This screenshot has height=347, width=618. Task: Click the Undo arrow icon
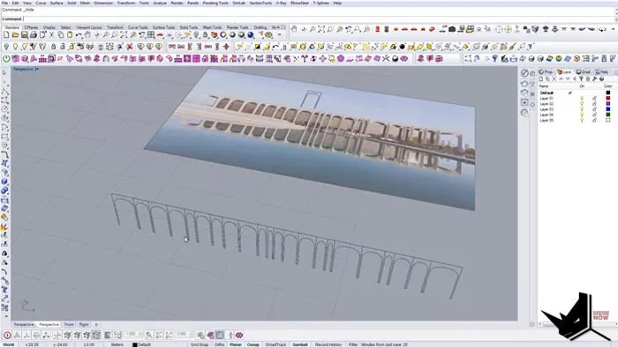click(79, 35)
